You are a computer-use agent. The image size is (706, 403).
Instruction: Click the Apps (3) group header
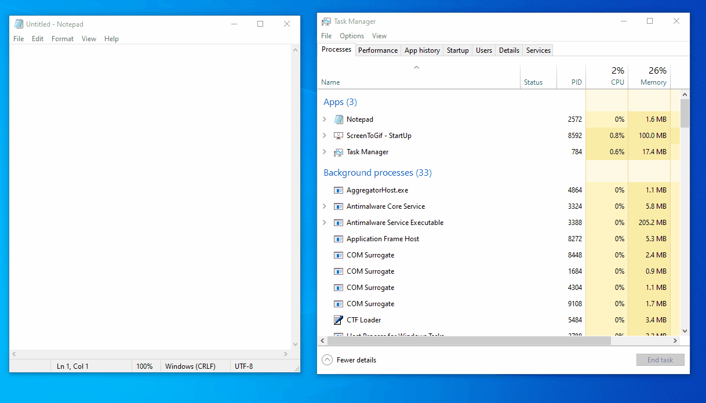340,102
